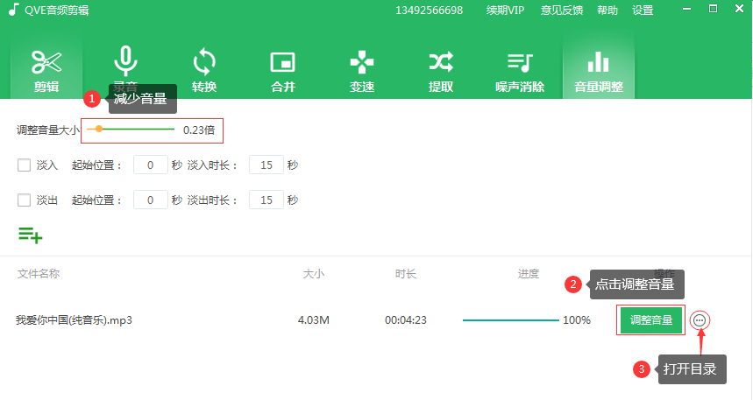Open the 帮助 help menu

[x=607, y=11]
